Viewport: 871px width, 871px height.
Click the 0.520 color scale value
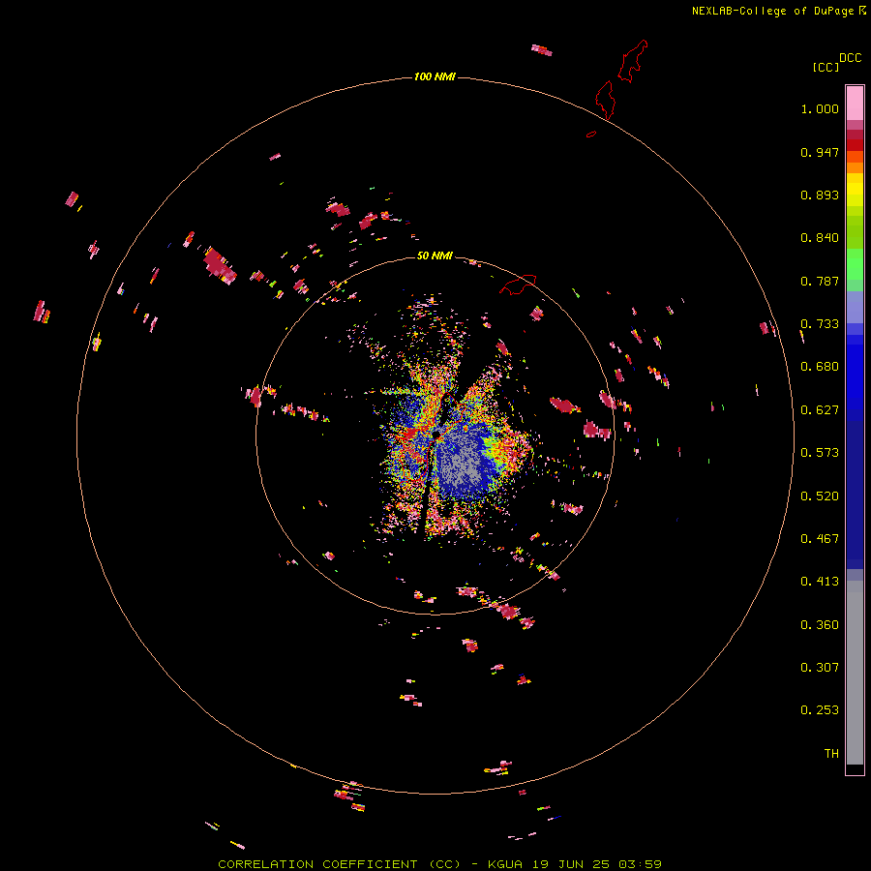pos(820,496)
